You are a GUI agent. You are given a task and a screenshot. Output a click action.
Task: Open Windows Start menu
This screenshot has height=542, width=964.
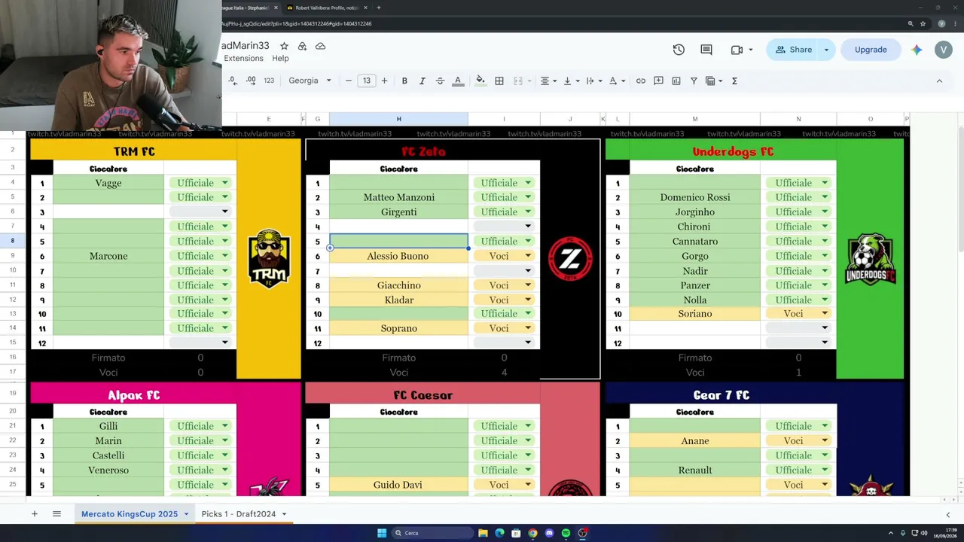(x=382, y=533)
